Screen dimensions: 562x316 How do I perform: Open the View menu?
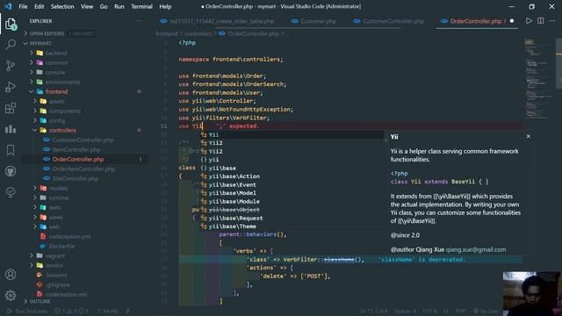87,6
